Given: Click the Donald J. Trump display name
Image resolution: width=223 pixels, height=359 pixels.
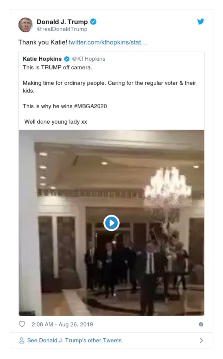Looking at the screenshot, I should [62, 22].
